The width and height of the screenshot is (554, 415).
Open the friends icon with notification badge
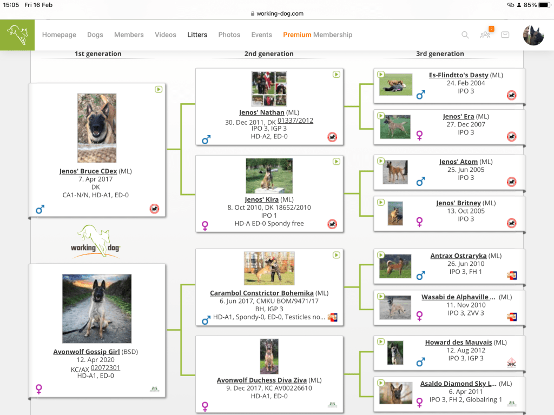[485, 35]
